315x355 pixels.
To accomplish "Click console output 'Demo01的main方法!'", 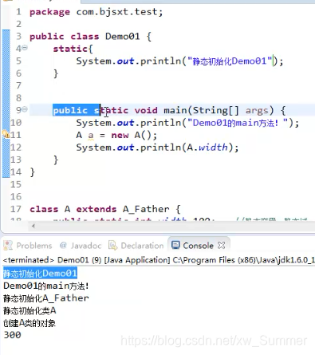I will 46,286.
